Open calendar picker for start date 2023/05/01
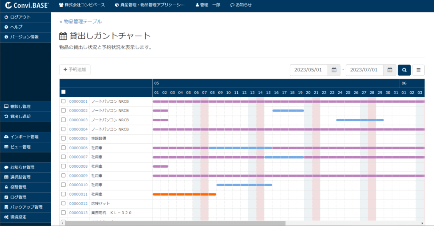 click(x=334, y=70)
